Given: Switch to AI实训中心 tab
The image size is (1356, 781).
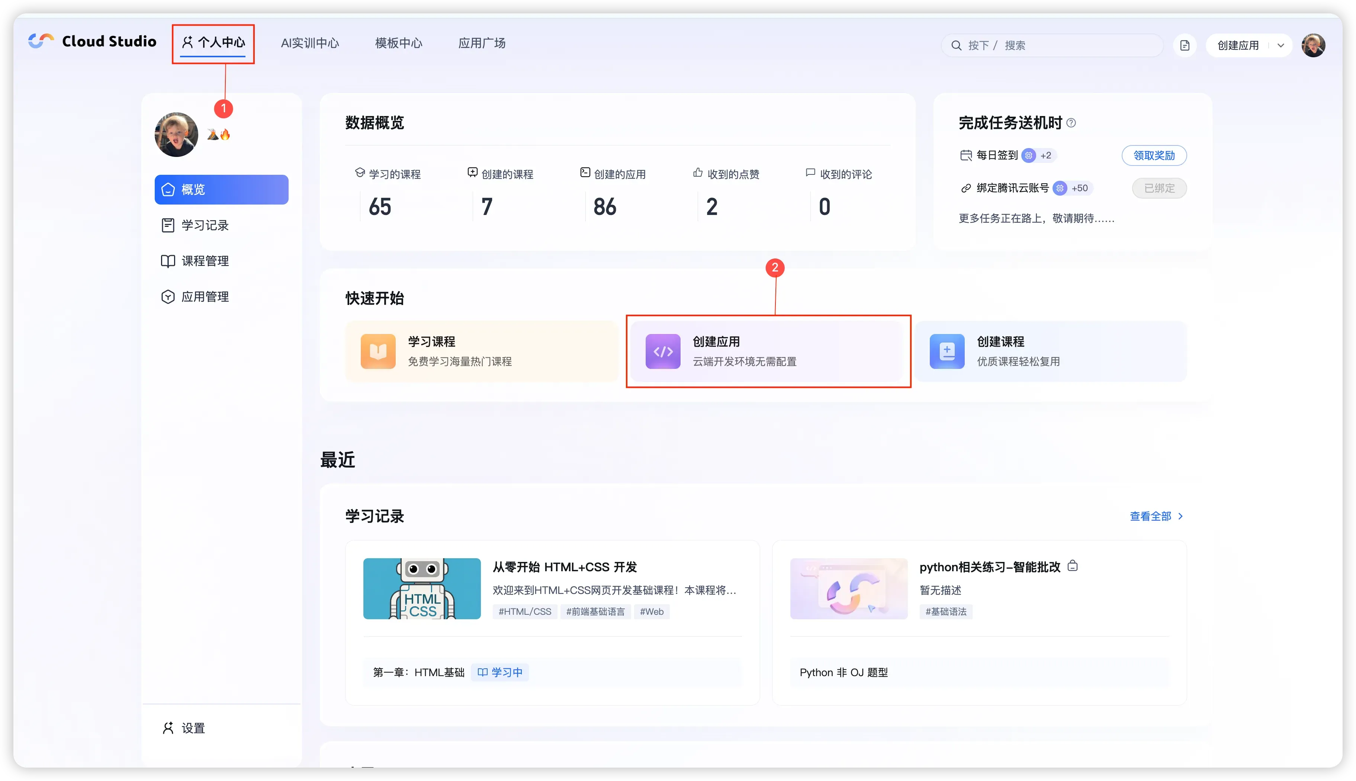Looking at the screenshot, I should tap(309, 43).
